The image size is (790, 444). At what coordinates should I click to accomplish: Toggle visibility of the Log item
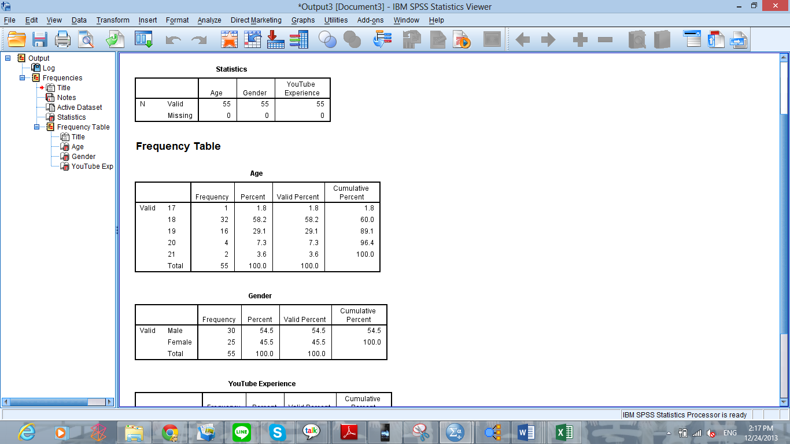tap(35, 68)
